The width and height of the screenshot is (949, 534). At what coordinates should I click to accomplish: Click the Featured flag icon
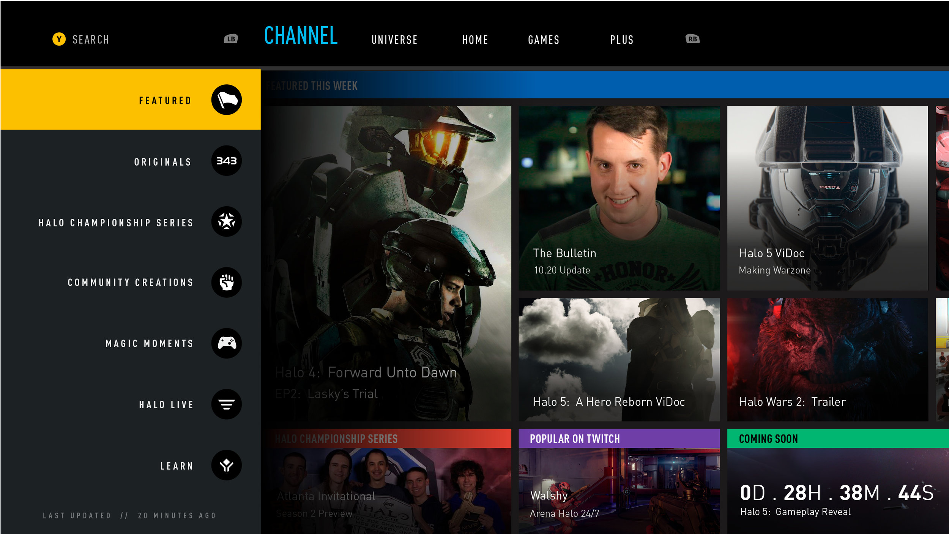(x=226, y=100)
